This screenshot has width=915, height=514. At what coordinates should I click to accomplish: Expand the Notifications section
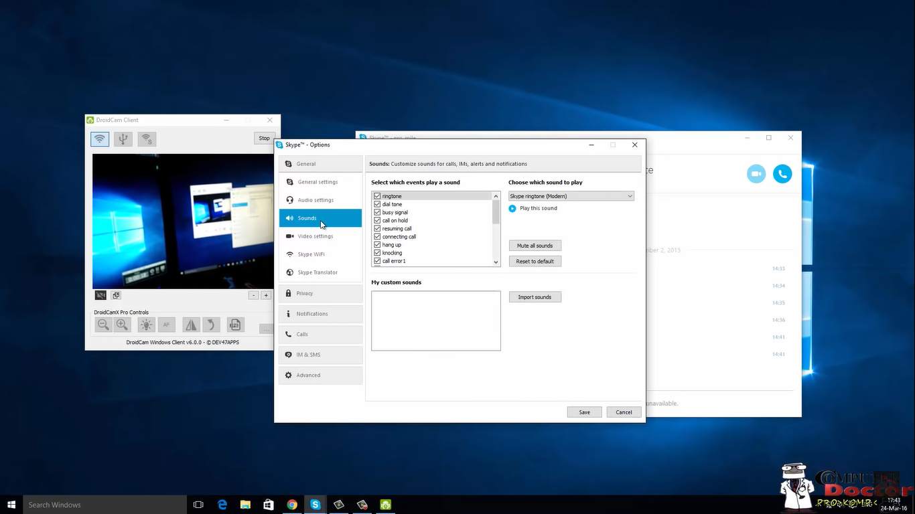click(x=320, y=314)
